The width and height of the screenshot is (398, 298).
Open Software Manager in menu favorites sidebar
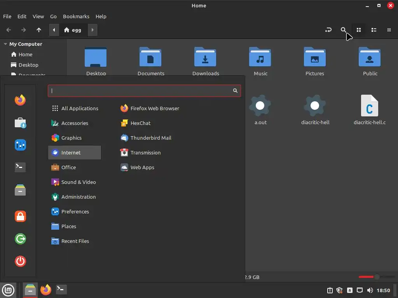click(20, 123)
